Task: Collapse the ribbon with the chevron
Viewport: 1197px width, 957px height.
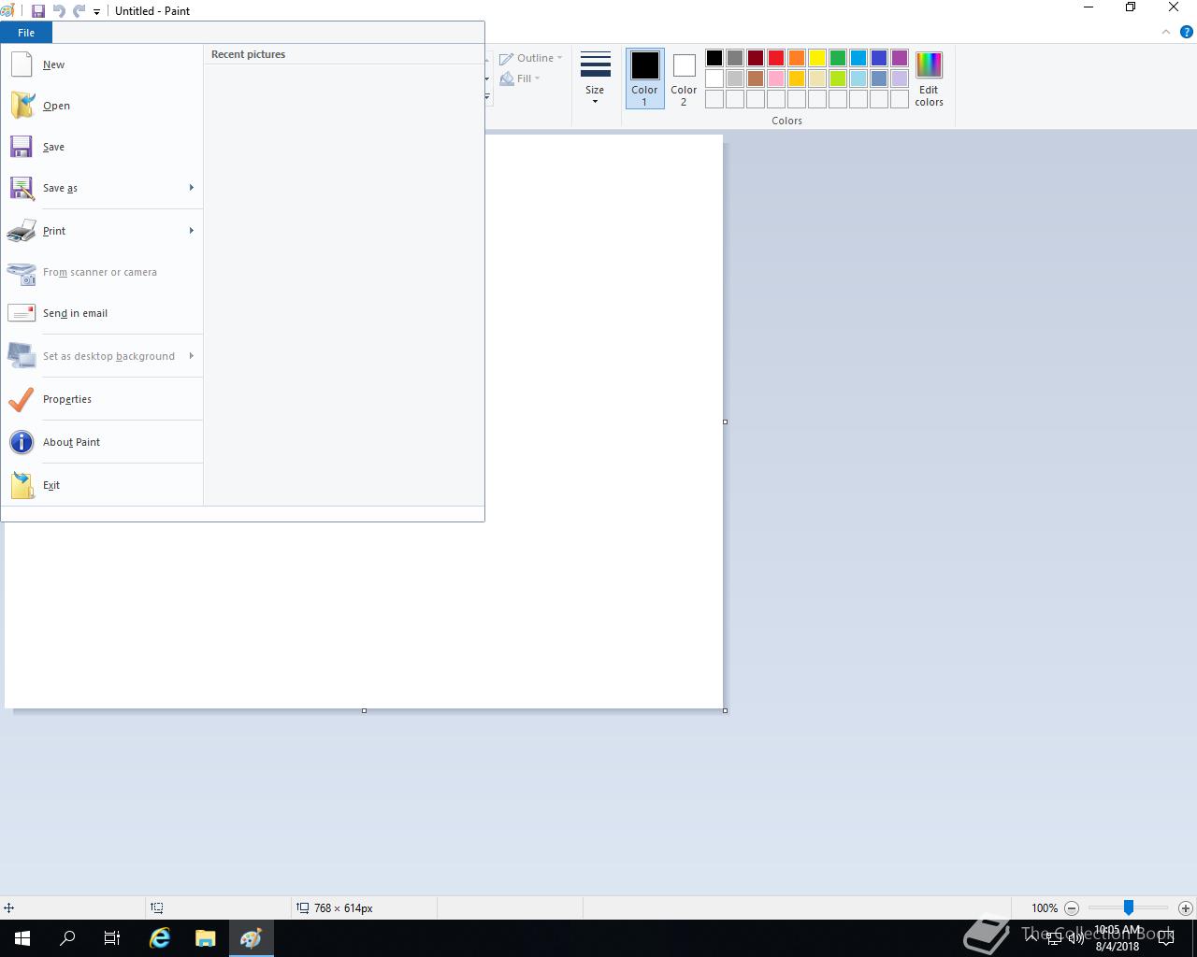Action: pyautogui.click(x=1166, y=32)
